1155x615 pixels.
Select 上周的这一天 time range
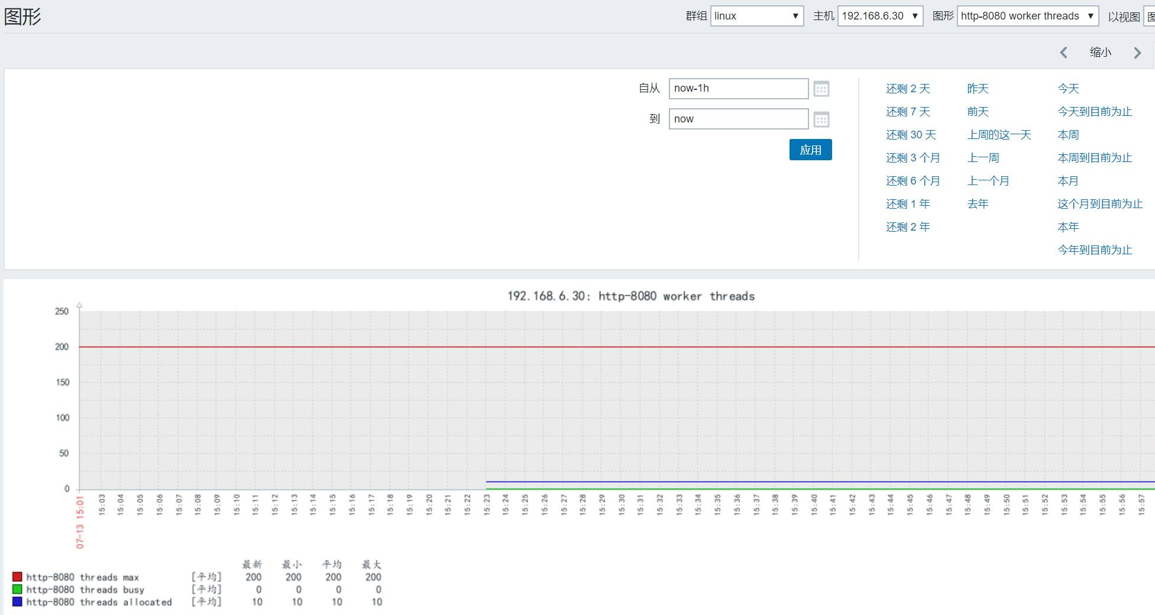pos(999,135)
